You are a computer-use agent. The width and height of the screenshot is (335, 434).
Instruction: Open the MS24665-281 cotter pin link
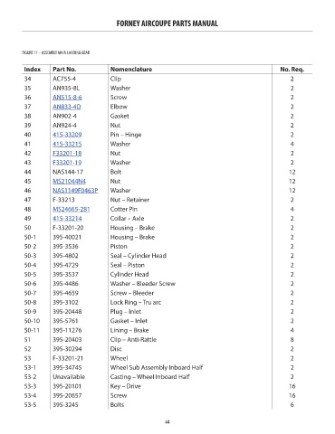(x=72, y=210)
